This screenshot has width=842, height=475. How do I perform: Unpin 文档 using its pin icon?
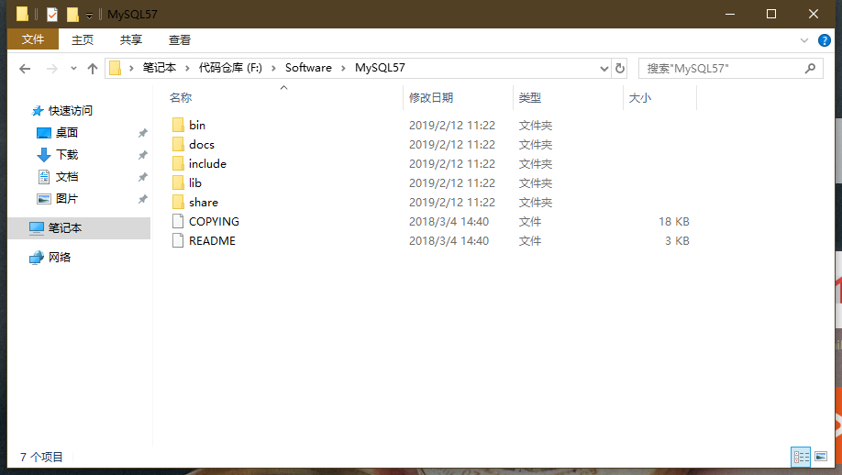[x=142, y=177]
